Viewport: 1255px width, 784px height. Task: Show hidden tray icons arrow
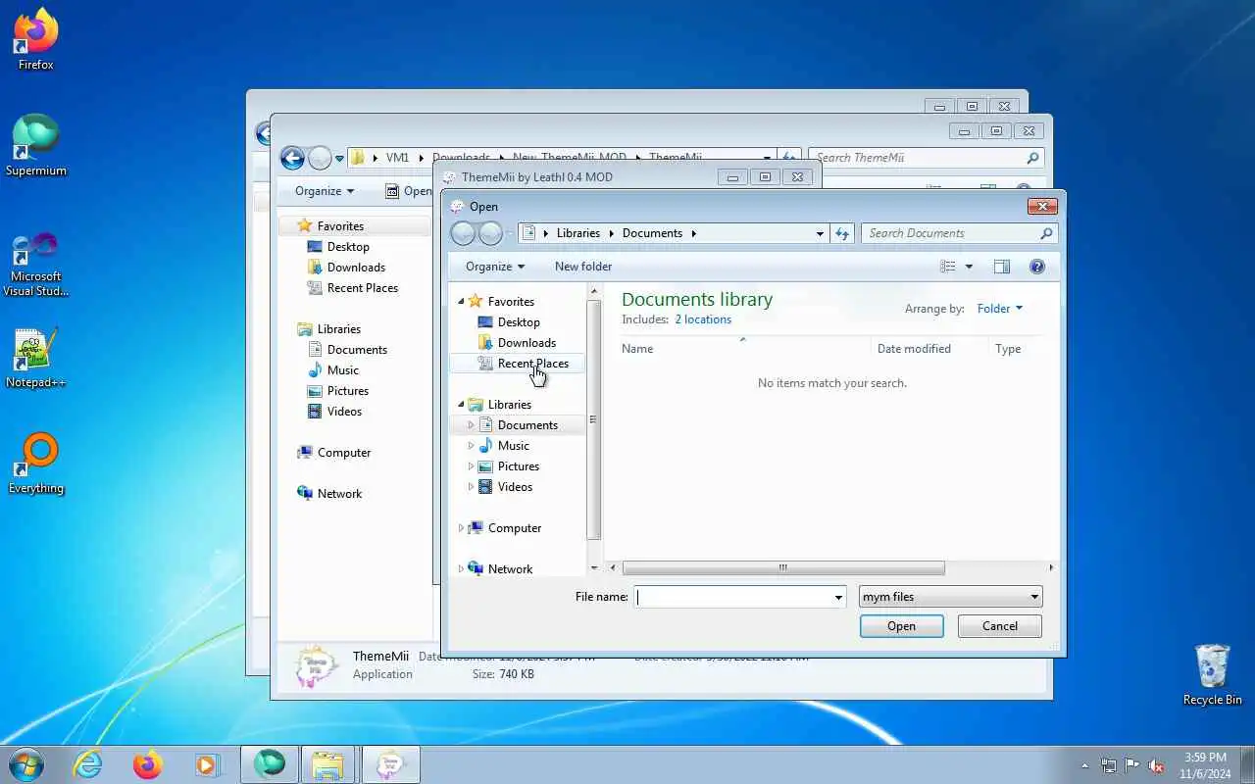(1084, 765)
